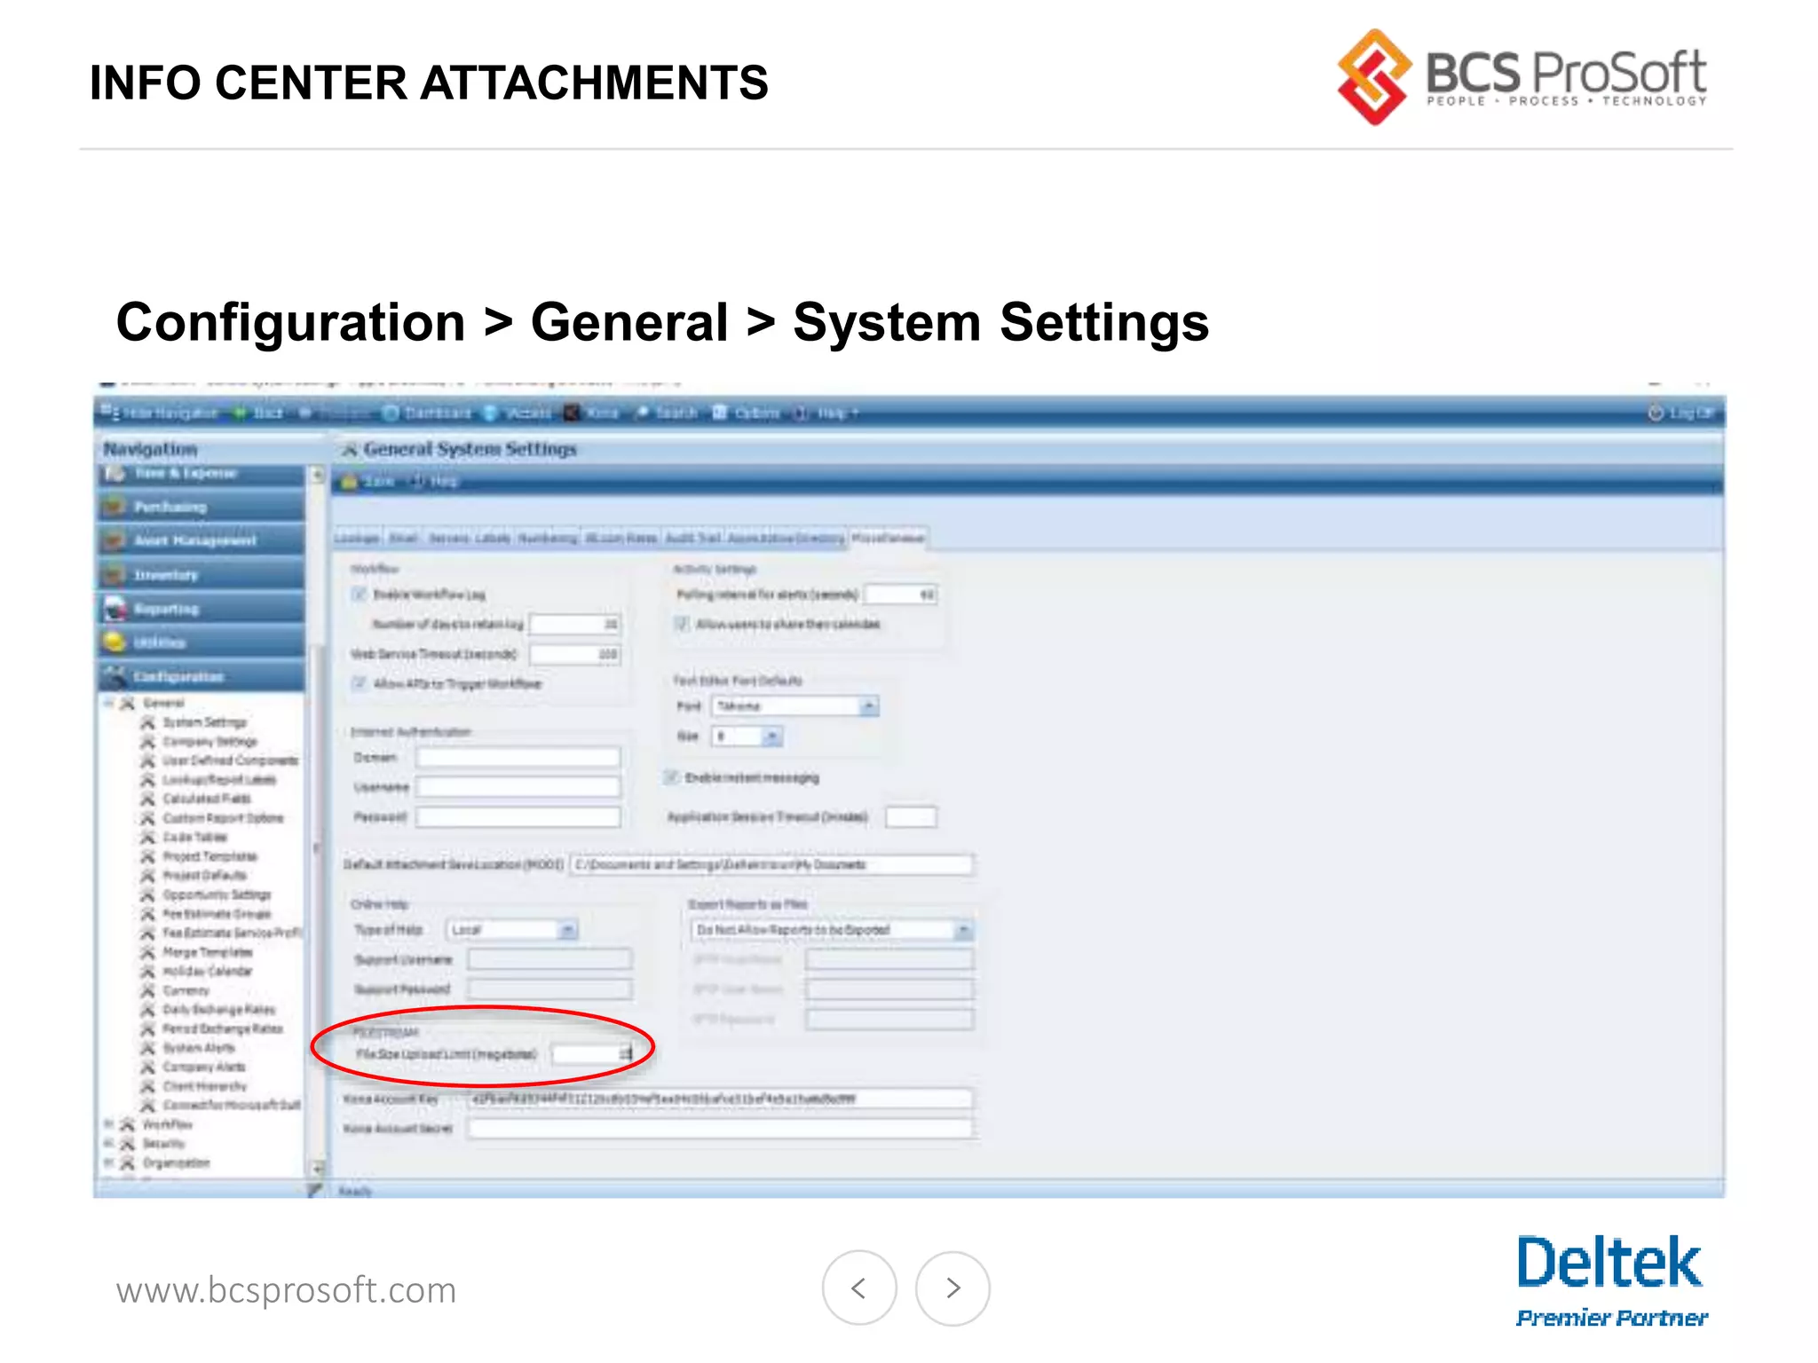Click the Kona Account Key field
This screenshot has width=1818, height=1363.
(x=720, y=1099)
